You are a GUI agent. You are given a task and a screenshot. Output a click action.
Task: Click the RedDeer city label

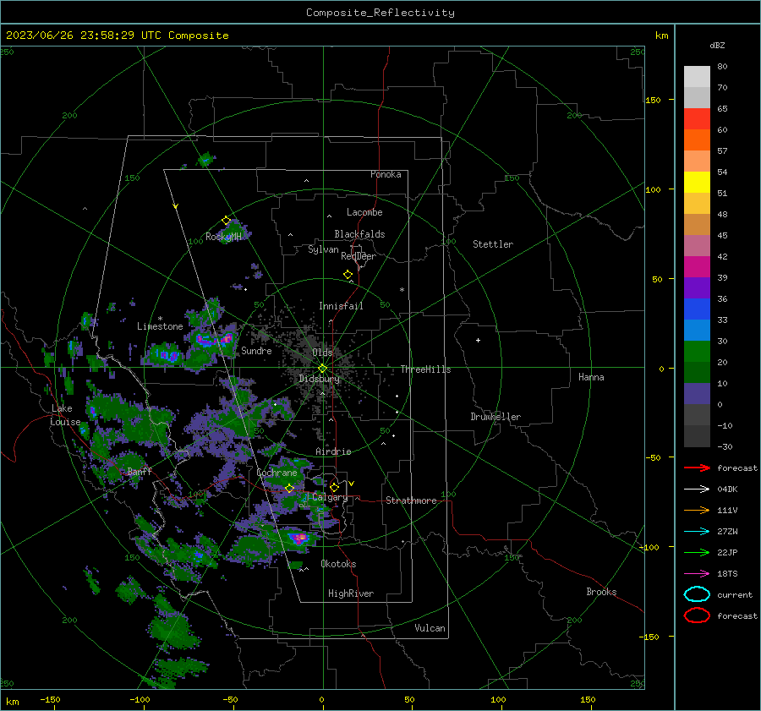pos(359,256)
